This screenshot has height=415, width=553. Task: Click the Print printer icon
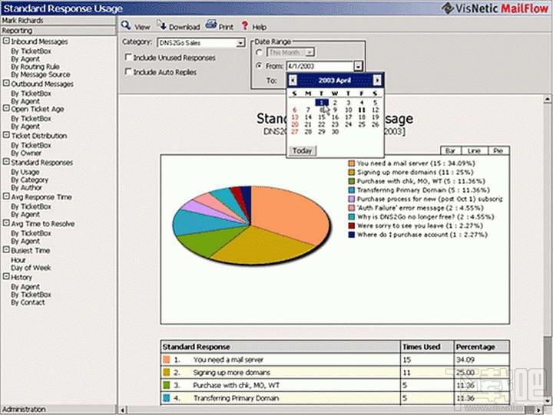tap(211, 25)
